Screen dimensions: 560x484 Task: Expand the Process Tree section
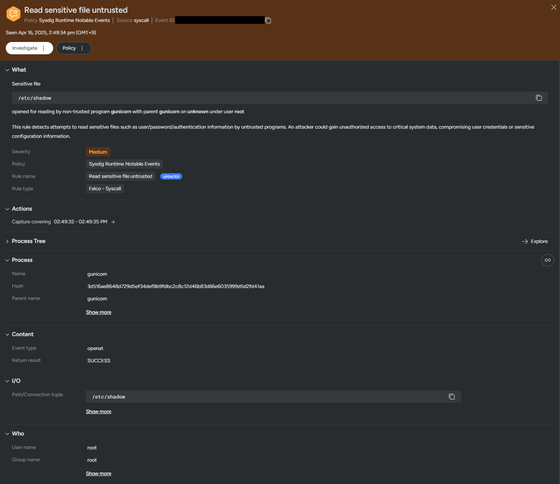coord(7,241)
